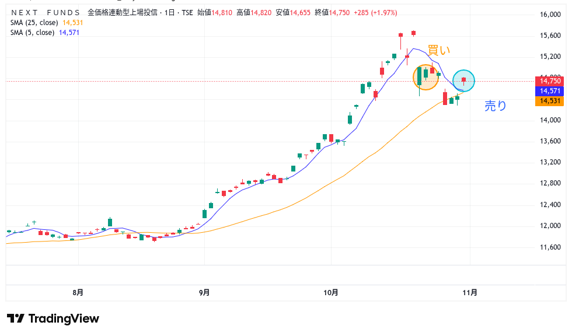Click the 8月 label on time axis

coord(78,293)
